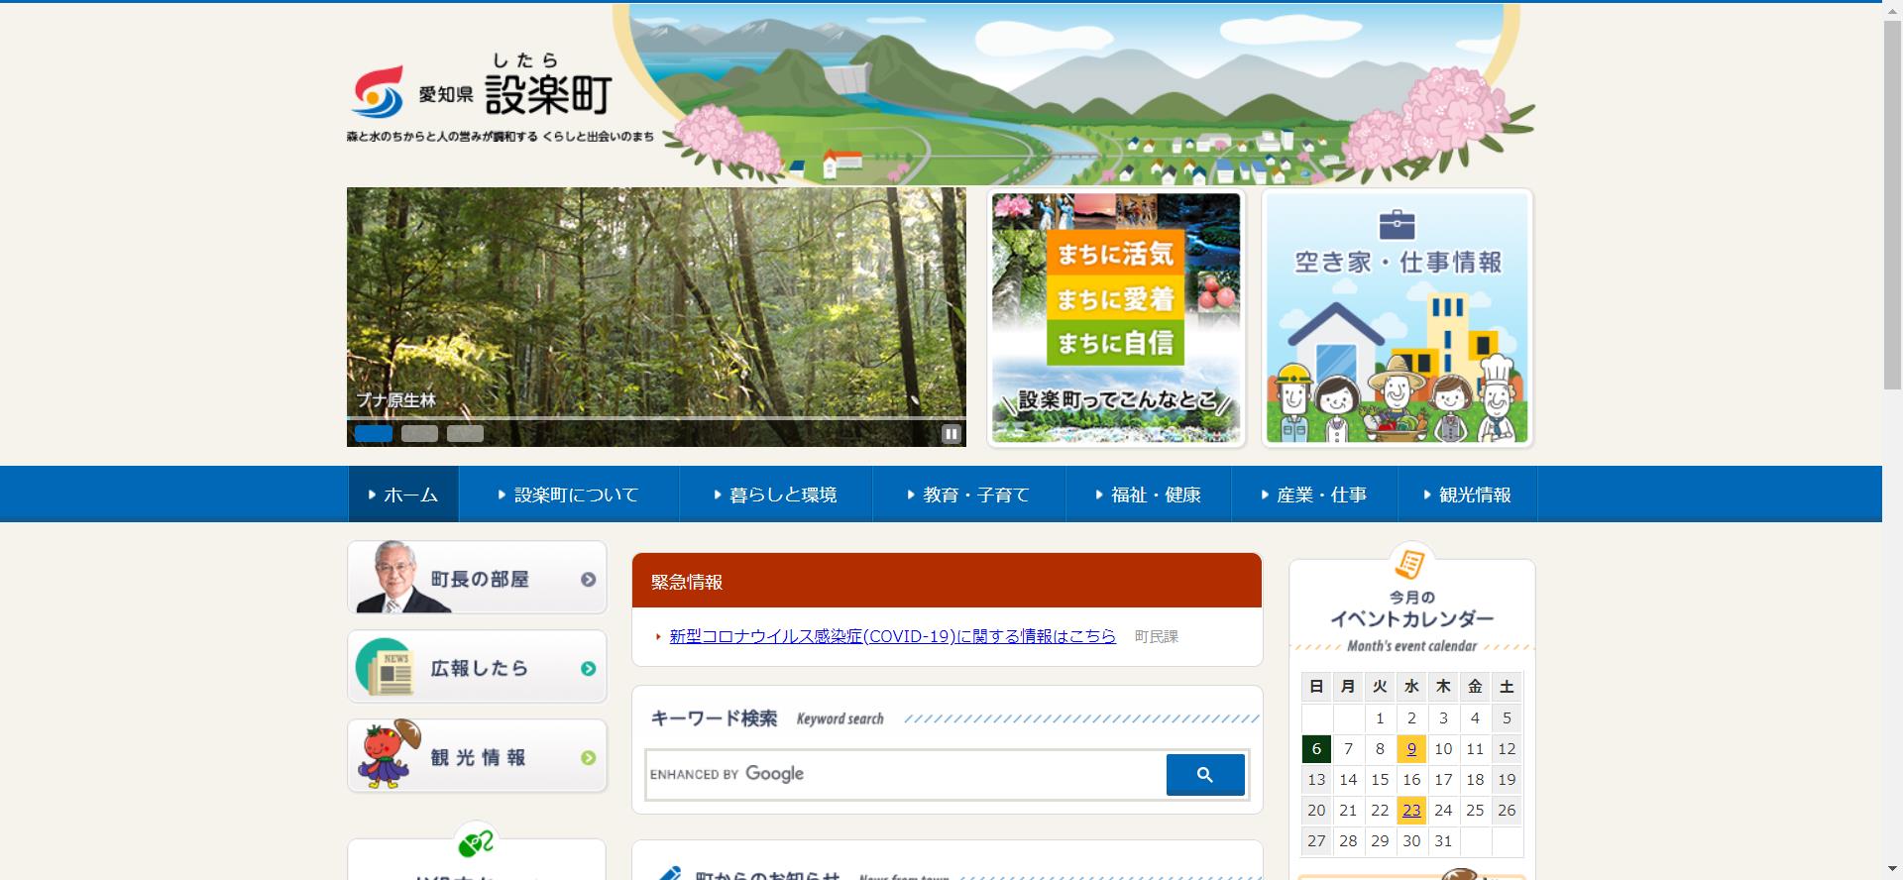This screenshot has width=1903, height=880.
Task: Click the 町民課 department label
Action: click(1157, 636)
